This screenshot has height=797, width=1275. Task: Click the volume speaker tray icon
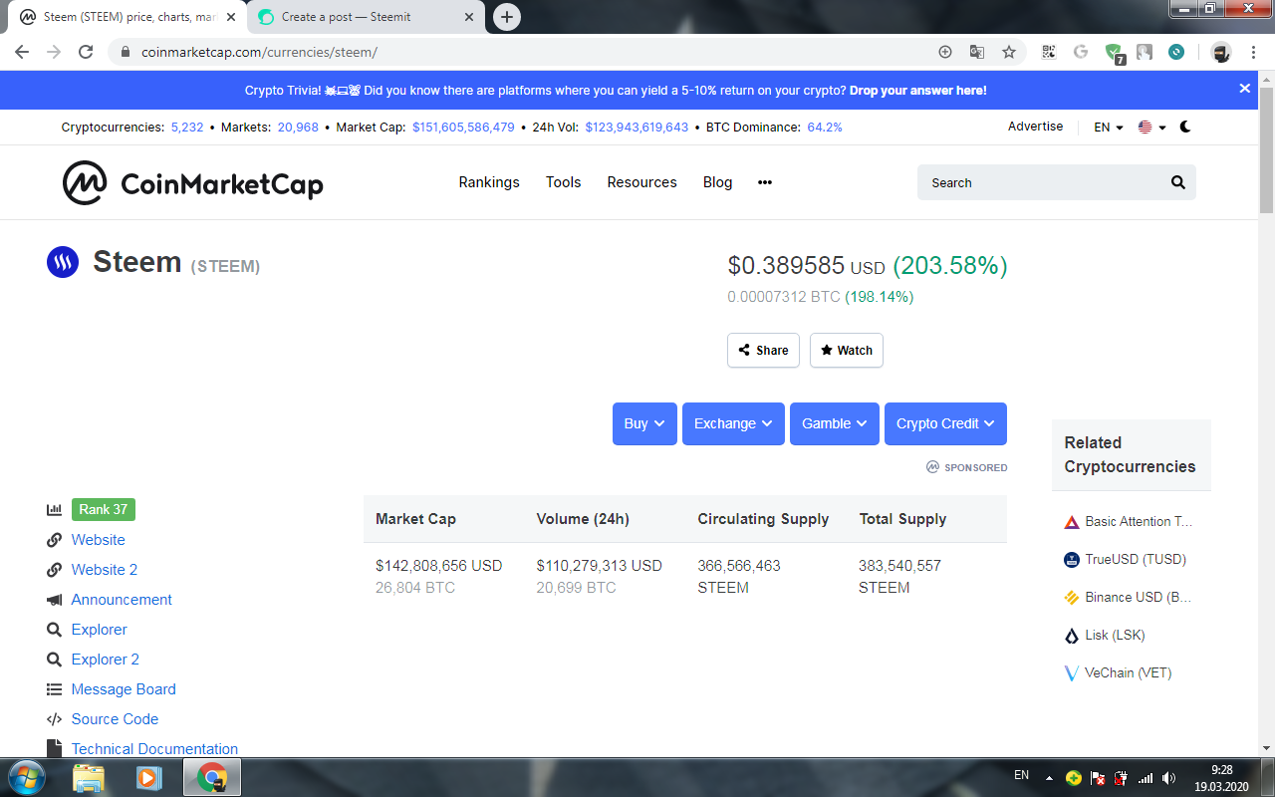[x=1168, y=778]
